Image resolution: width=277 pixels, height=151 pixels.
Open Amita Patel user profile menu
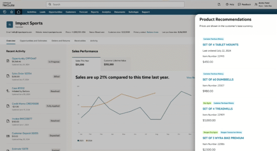(x=263, y=4)
